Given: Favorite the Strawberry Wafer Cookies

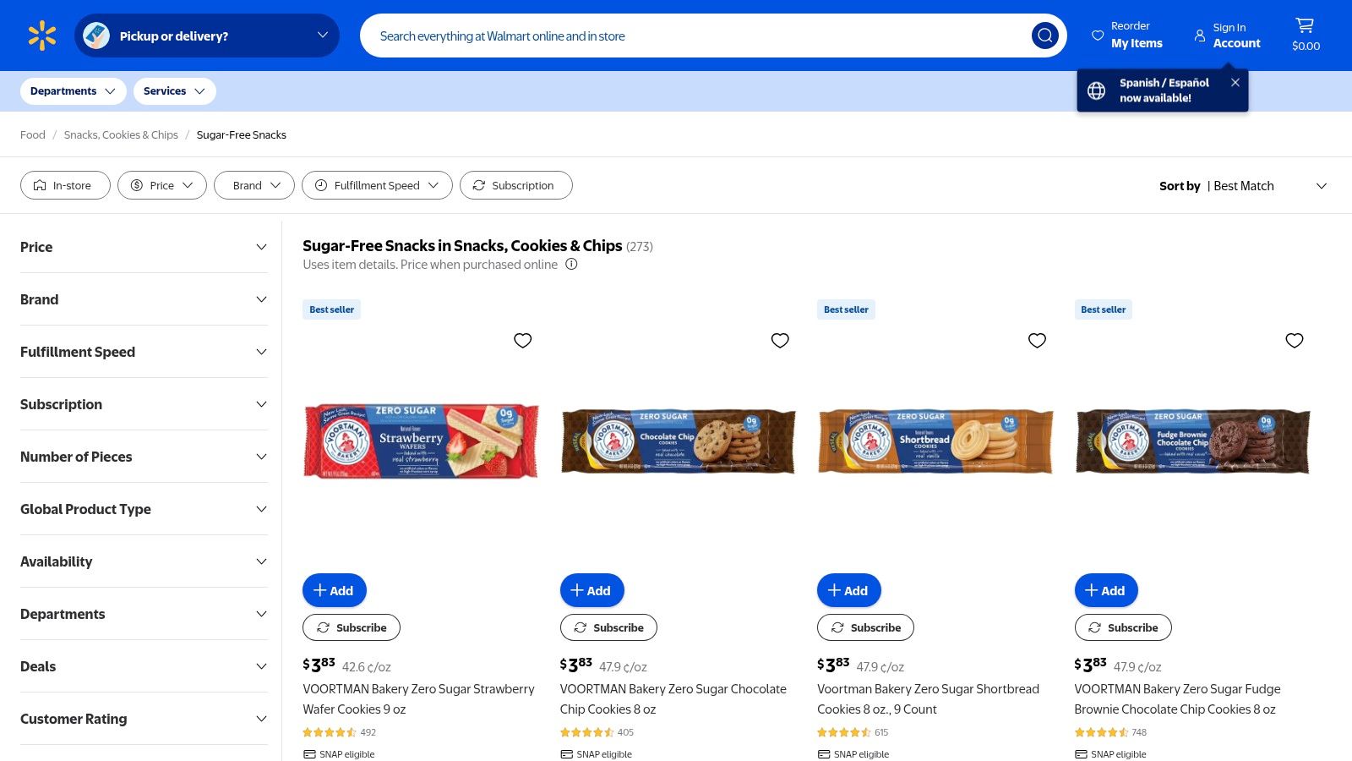Looking at the screenshot, I should [522, 341].
